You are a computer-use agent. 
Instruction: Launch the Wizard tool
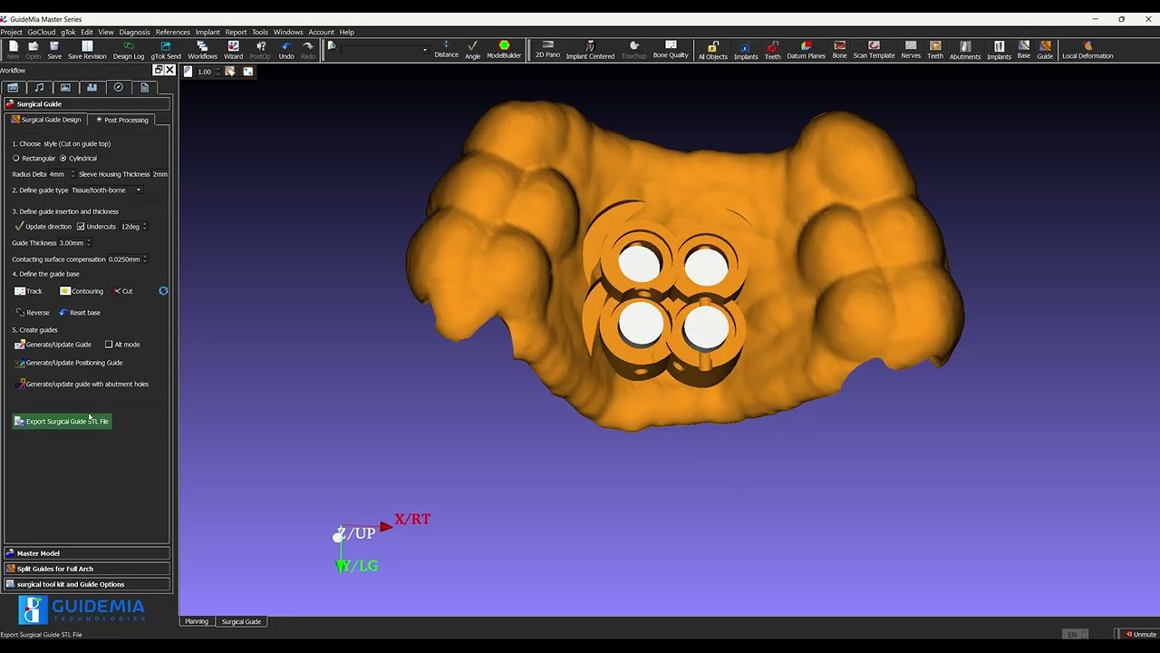(x=233, y=50)
